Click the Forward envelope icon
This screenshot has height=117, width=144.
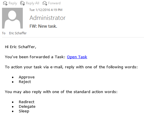[x=45, y=3]
